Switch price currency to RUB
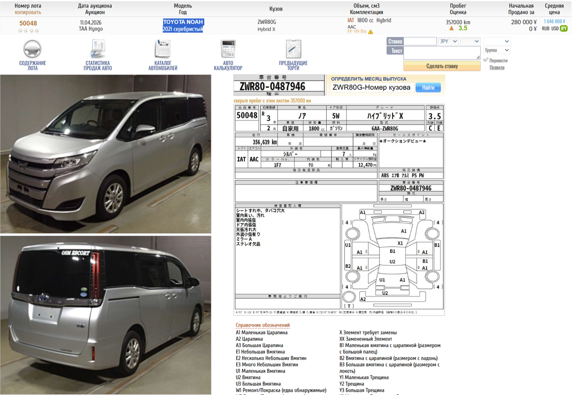 coord(546,29)
